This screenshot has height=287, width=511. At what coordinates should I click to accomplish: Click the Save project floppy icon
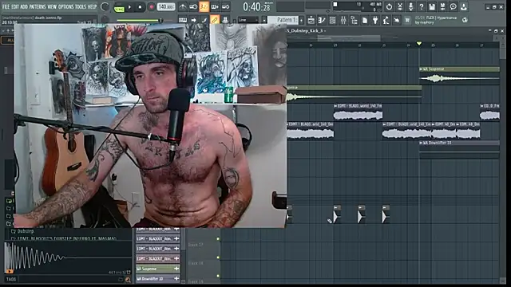click(432, 6)
